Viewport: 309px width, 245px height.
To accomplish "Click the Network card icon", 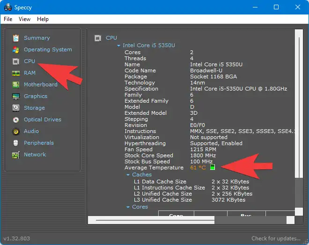I will click(x=16, y=154).
